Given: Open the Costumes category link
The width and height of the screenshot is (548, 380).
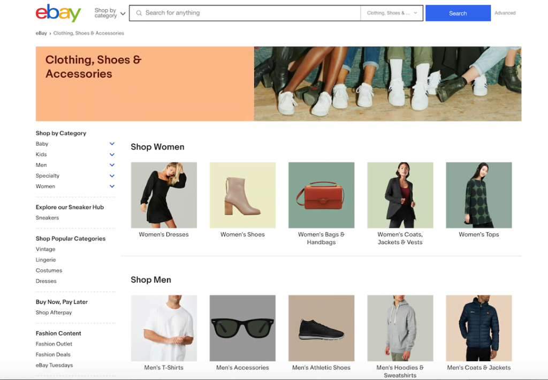Looking at the screenshot, I should click(x=49, y=271).
